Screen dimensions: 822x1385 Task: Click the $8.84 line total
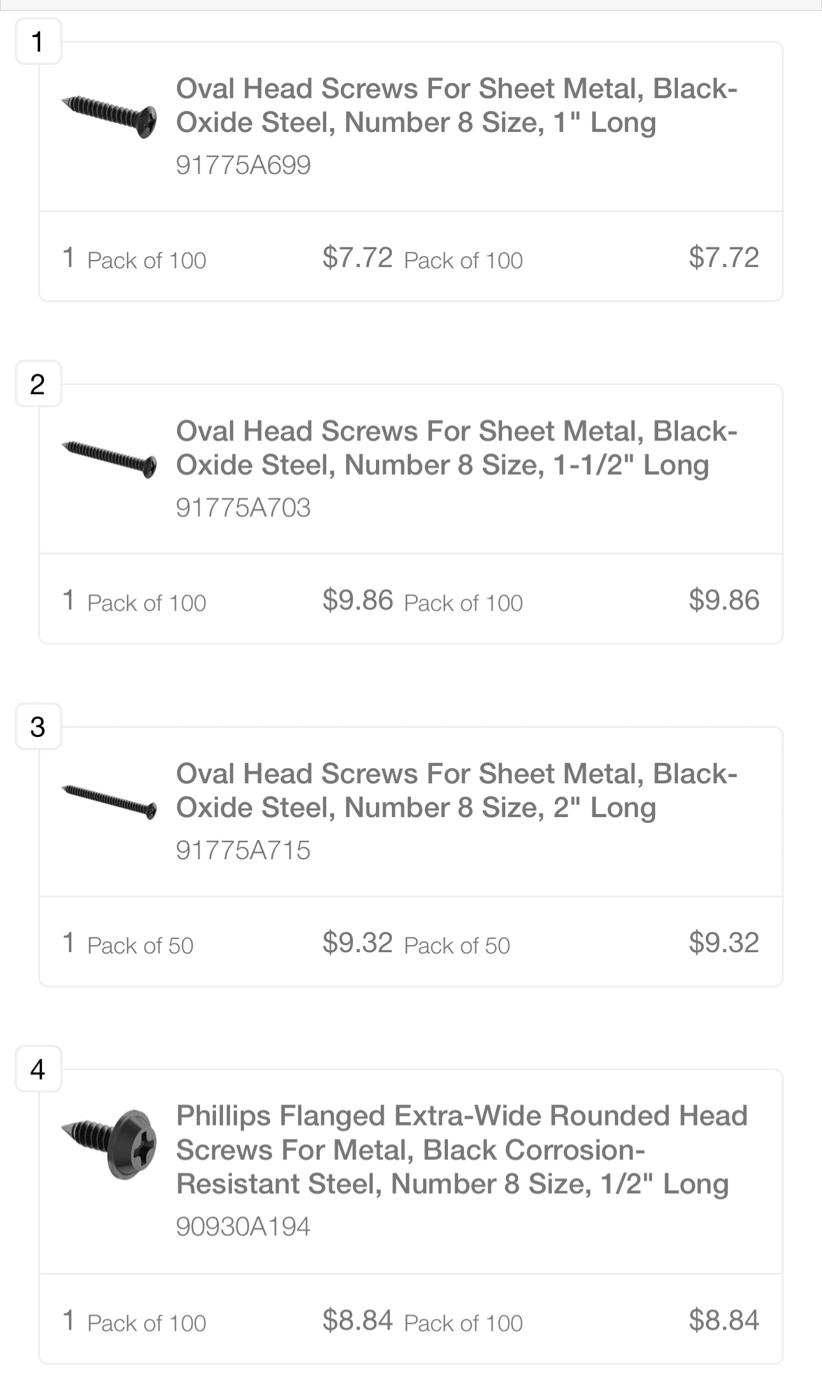[724, 1320]
